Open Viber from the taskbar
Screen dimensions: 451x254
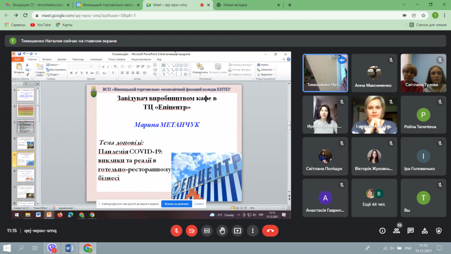(x=52, y=248)
